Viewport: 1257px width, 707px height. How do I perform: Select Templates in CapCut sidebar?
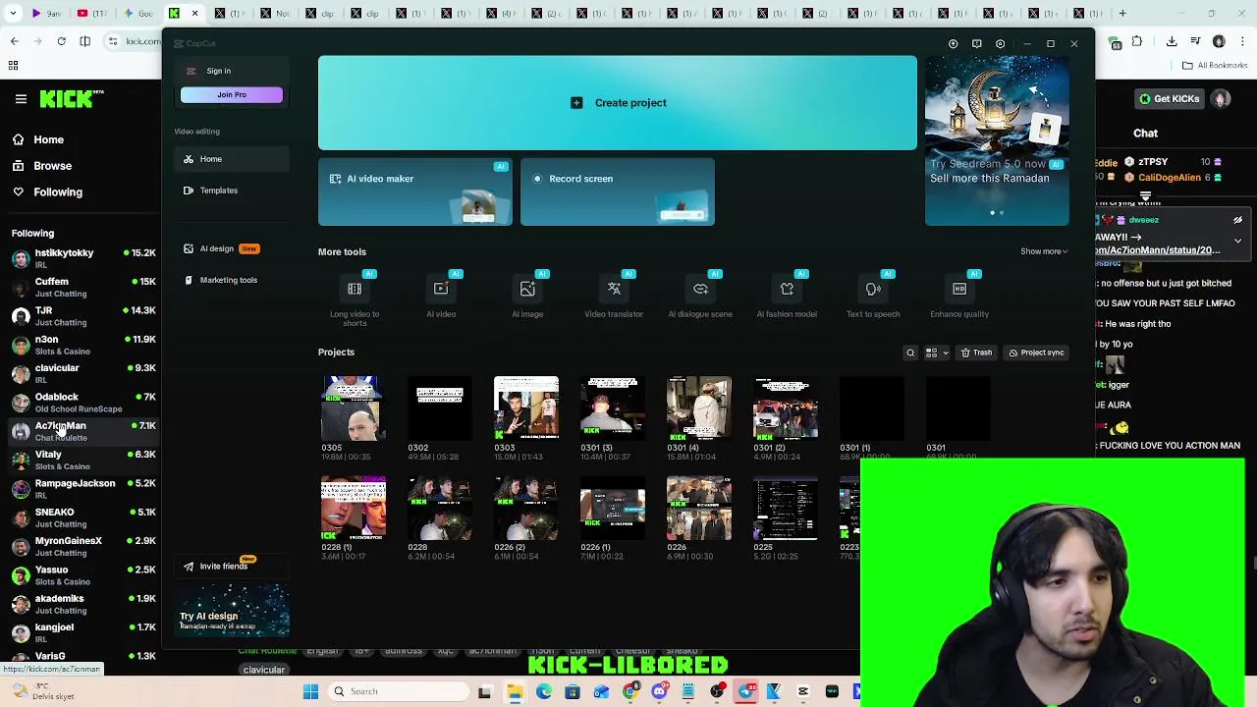tap(232, 190)
